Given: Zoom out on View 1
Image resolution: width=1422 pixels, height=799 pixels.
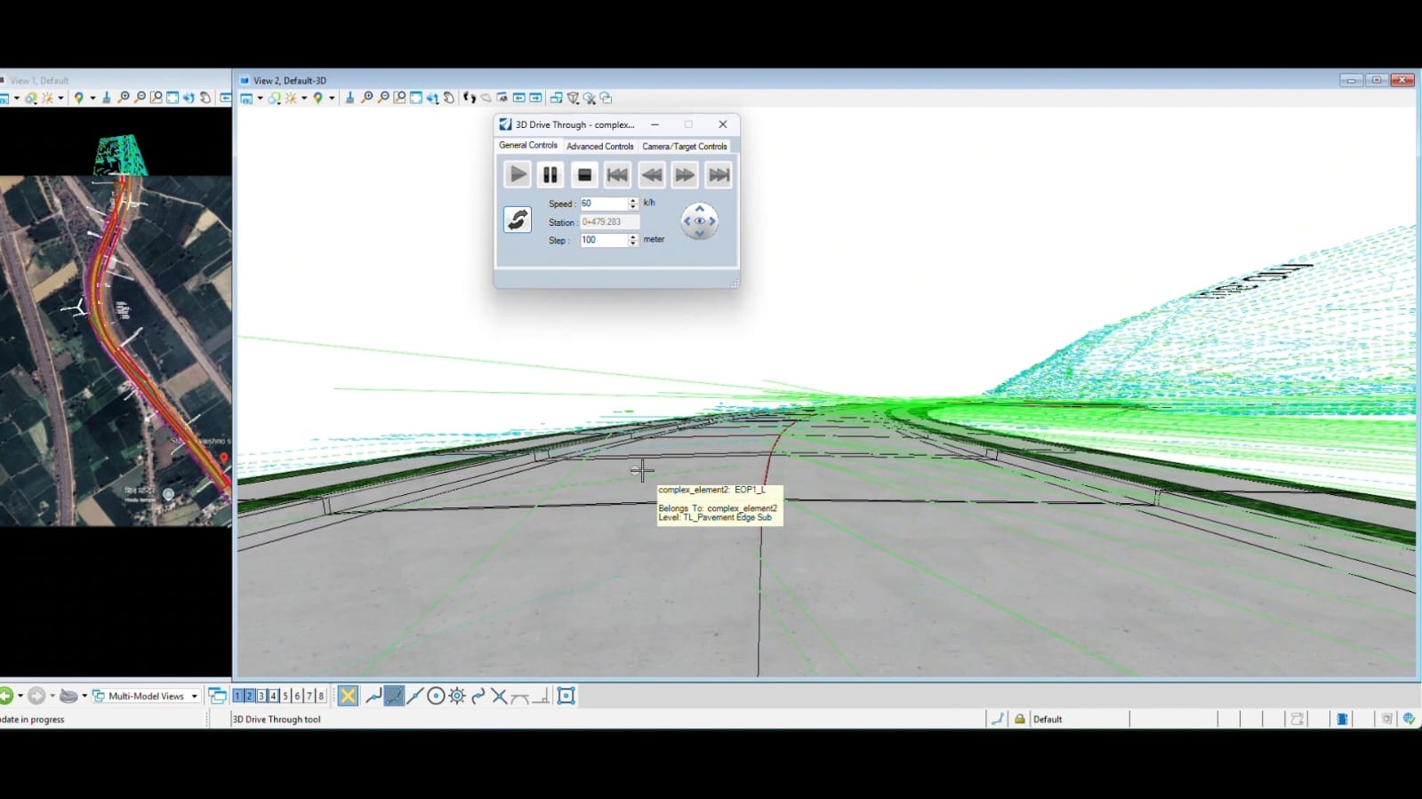Looking at the screenshot, I should (140, 98).
